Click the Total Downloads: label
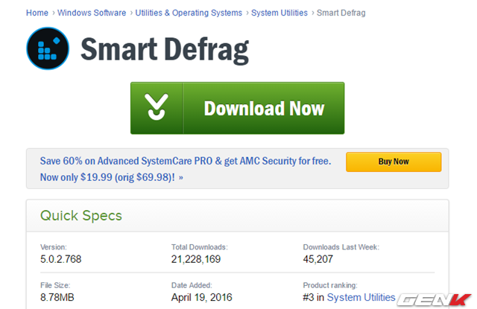The width and height of the screenshot is (477, 309). coord(200,247)
